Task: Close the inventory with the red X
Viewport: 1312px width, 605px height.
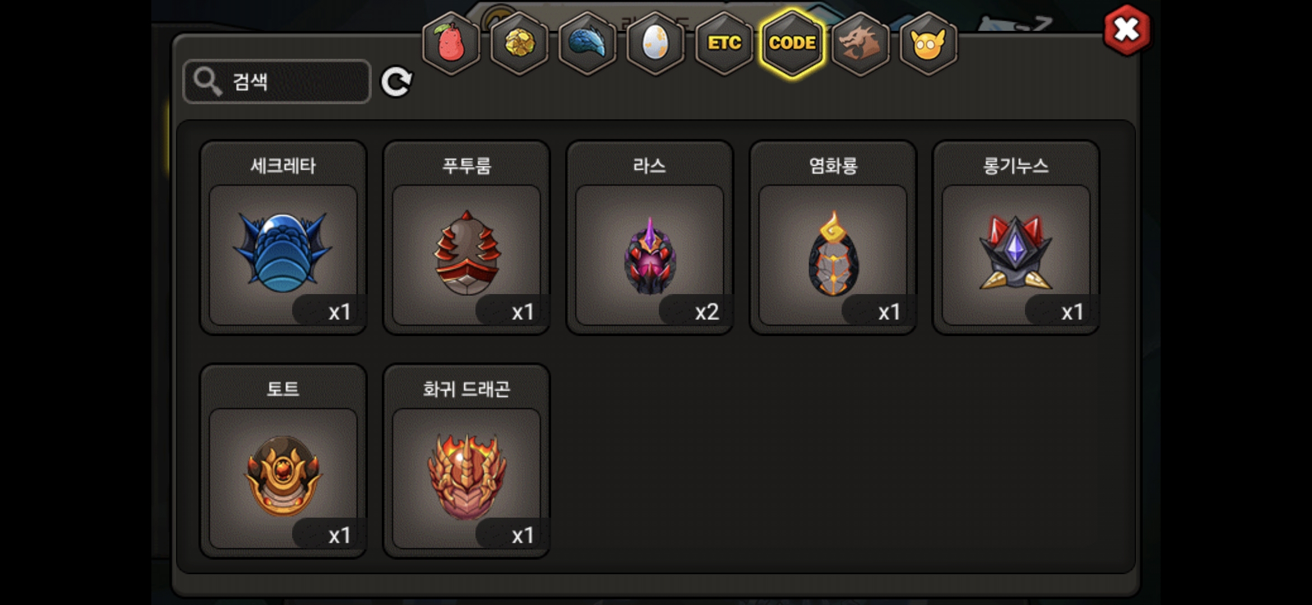Action: coord(1127,30)
